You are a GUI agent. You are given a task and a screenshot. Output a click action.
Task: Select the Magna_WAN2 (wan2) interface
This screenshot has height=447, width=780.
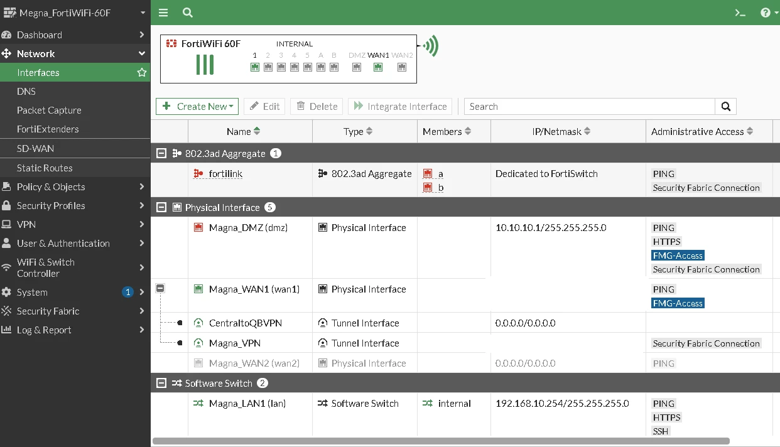tap(254, 364)
